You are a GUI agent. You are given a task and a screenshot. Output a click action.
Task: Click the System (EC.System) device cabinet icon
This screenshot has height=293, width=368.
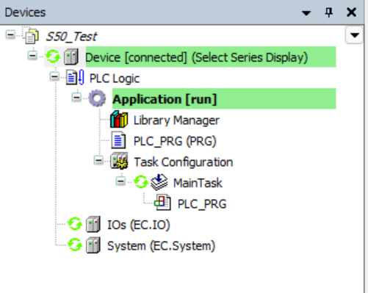[x=93, y=245]
